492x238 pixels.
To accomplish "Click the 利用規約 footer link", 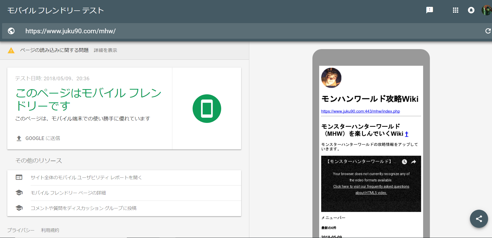I will click(x=50, y=230).
